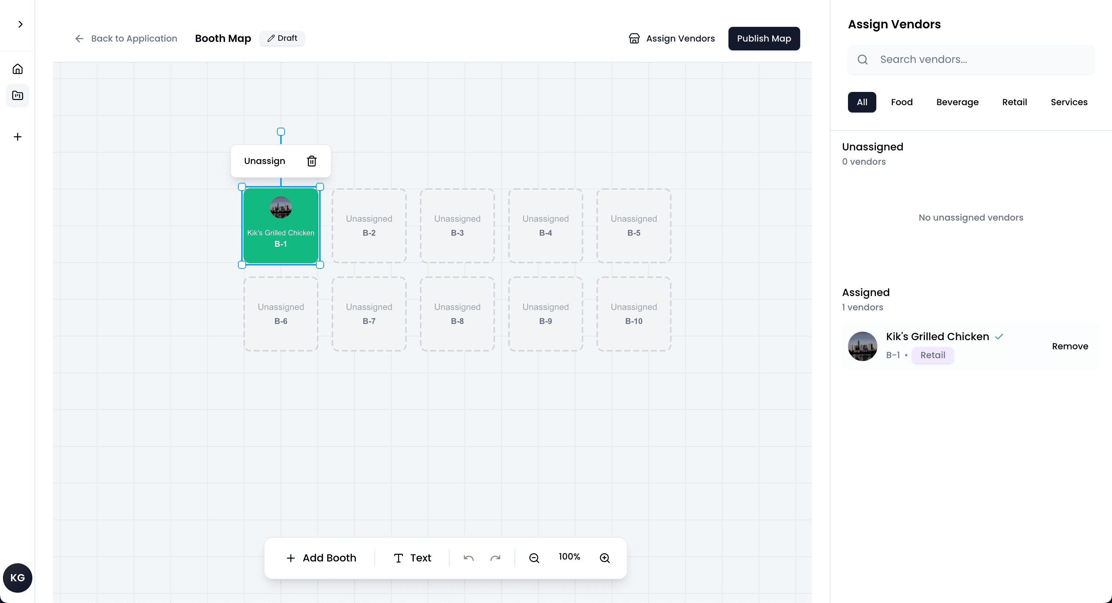Image resolution: width=1112 pixels, height=603 pixels.
Task: Publish the booth map
Action: (x=764, y=38)
